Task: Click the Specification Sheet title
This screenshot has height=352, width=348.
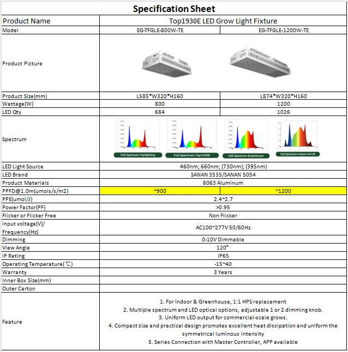Action: pyautogui.click(x=174, y=9)
